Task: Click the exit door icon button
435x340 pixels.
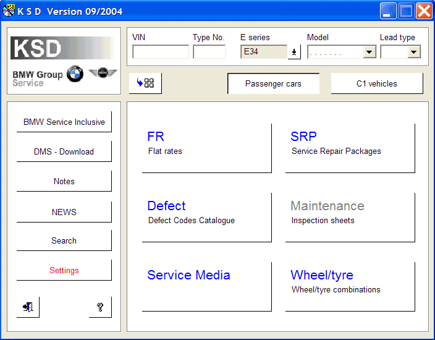Action: (x=28, y=307)
